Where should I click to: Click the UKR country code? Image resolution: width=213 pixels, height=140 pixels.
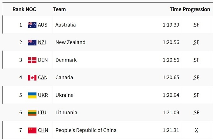[43, 95]
